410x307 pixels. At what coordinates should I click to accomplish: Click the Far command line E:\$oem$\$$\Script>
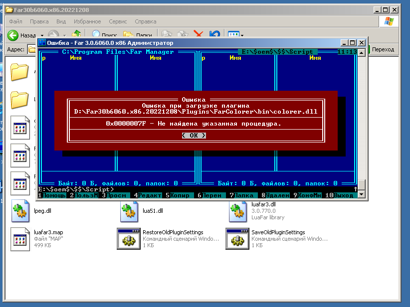click(76, 189)
